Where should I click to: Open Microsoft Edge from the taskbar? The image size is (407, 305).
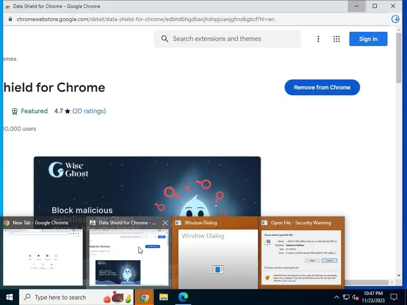(183, 297)
